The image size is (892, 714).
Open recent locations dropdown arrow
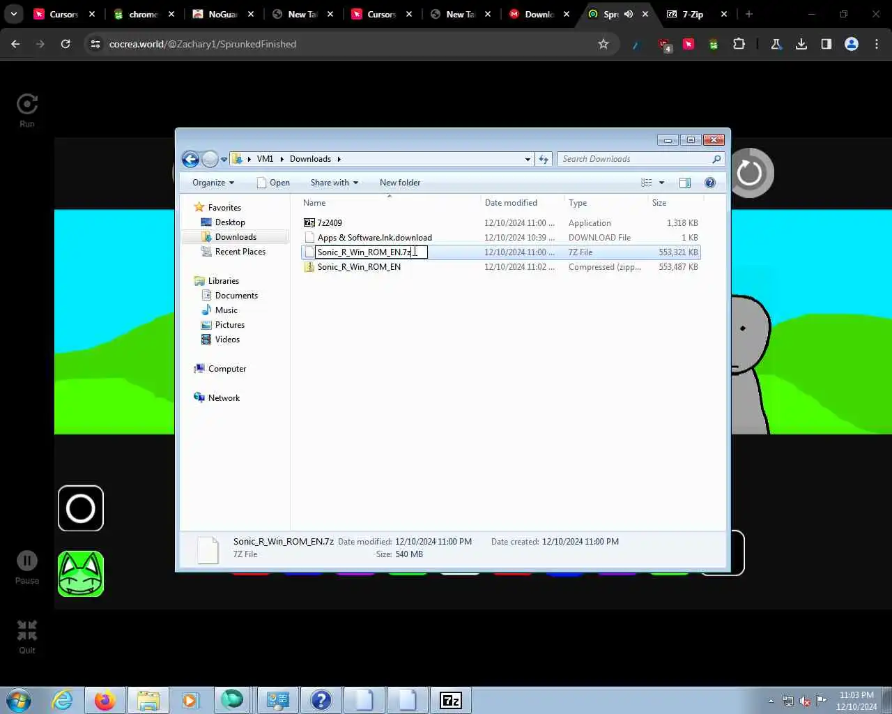coord(224,159)
